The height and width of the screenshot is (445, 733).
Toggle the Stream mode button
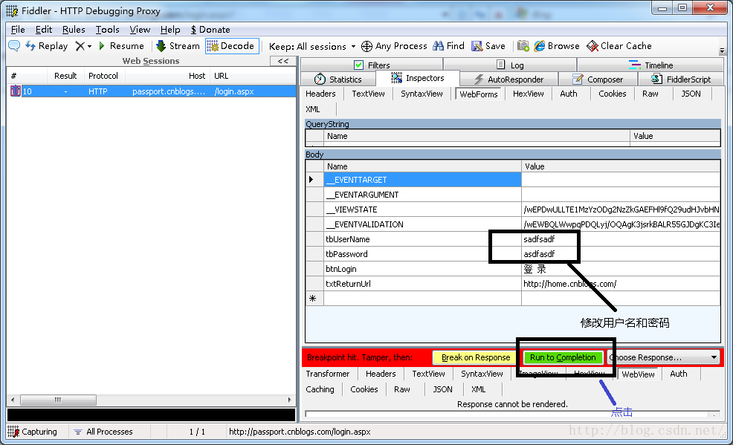(178, 46)
